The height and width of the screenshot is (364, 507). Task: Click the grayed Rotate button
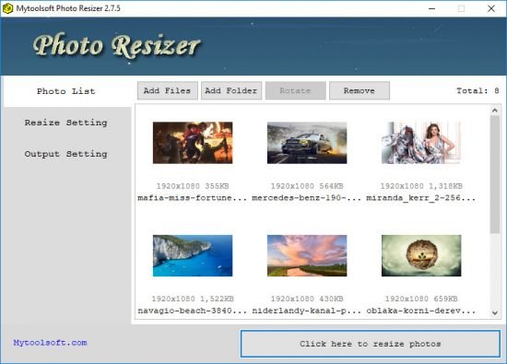tap(295, 91)
